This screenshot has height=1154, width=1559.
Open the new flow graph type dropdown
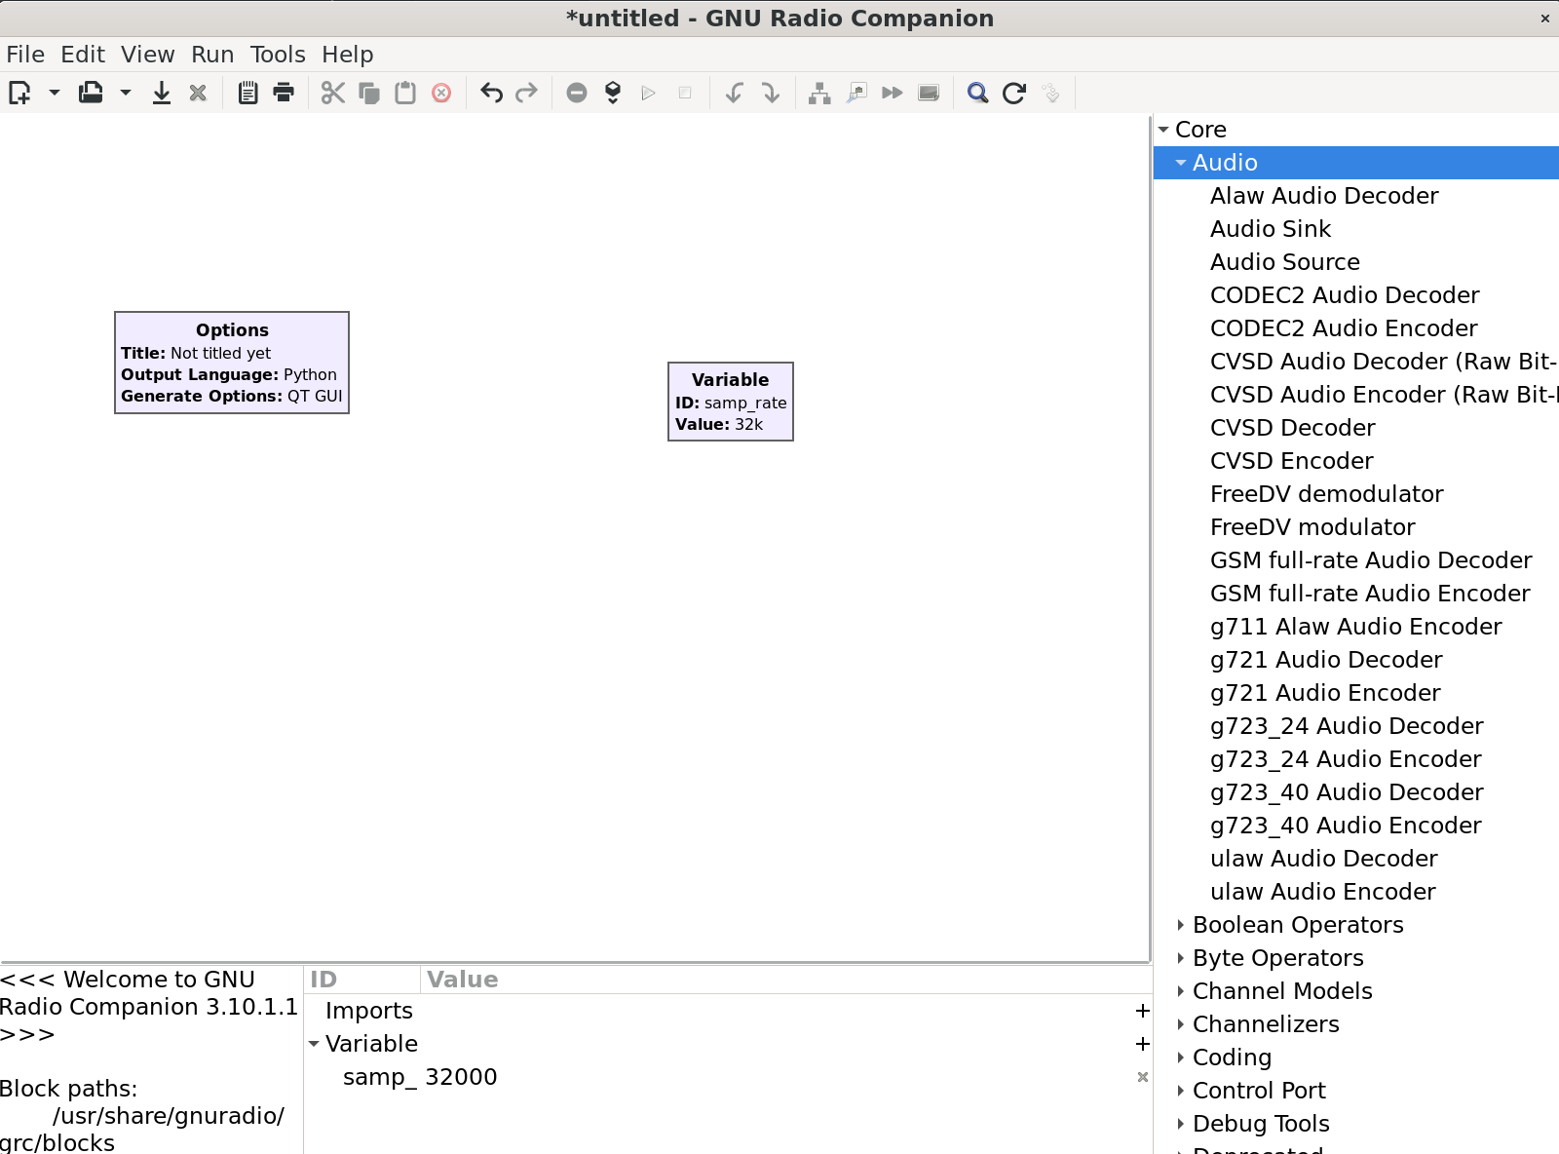(55, 93)
